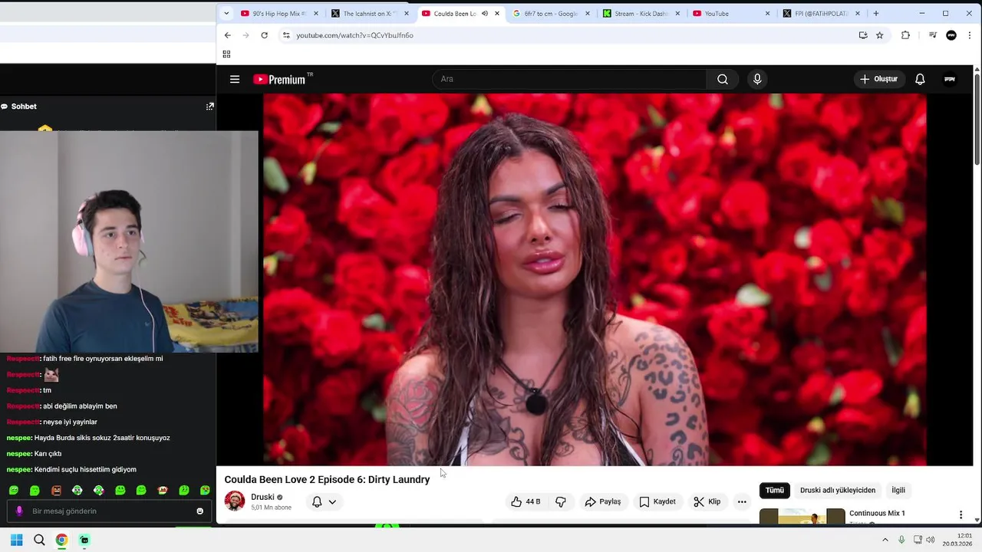Viewport: 982px width, 552px height.
Task: Open Continuous Mix 1 thumbnail
Action: 802,517
